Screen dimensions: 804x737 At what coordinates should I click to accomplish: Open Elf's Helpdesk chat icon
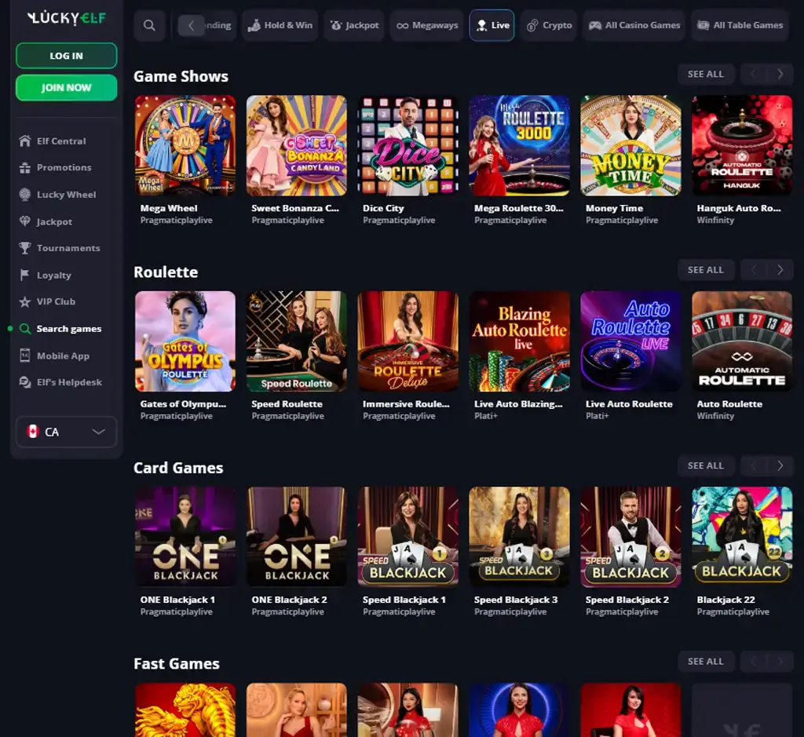tap(24, 382)
